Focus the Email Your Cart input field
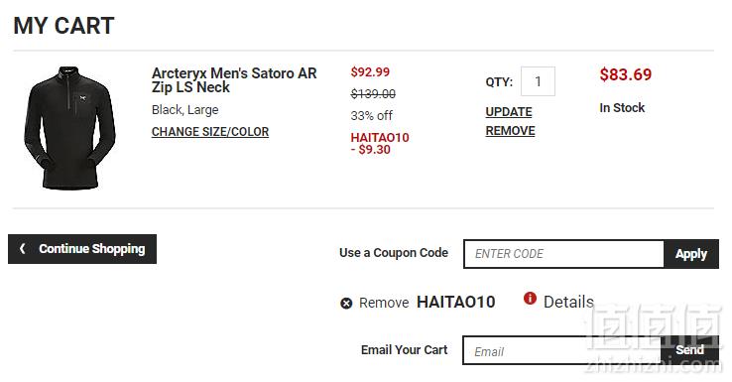 (x=561, y=350)
